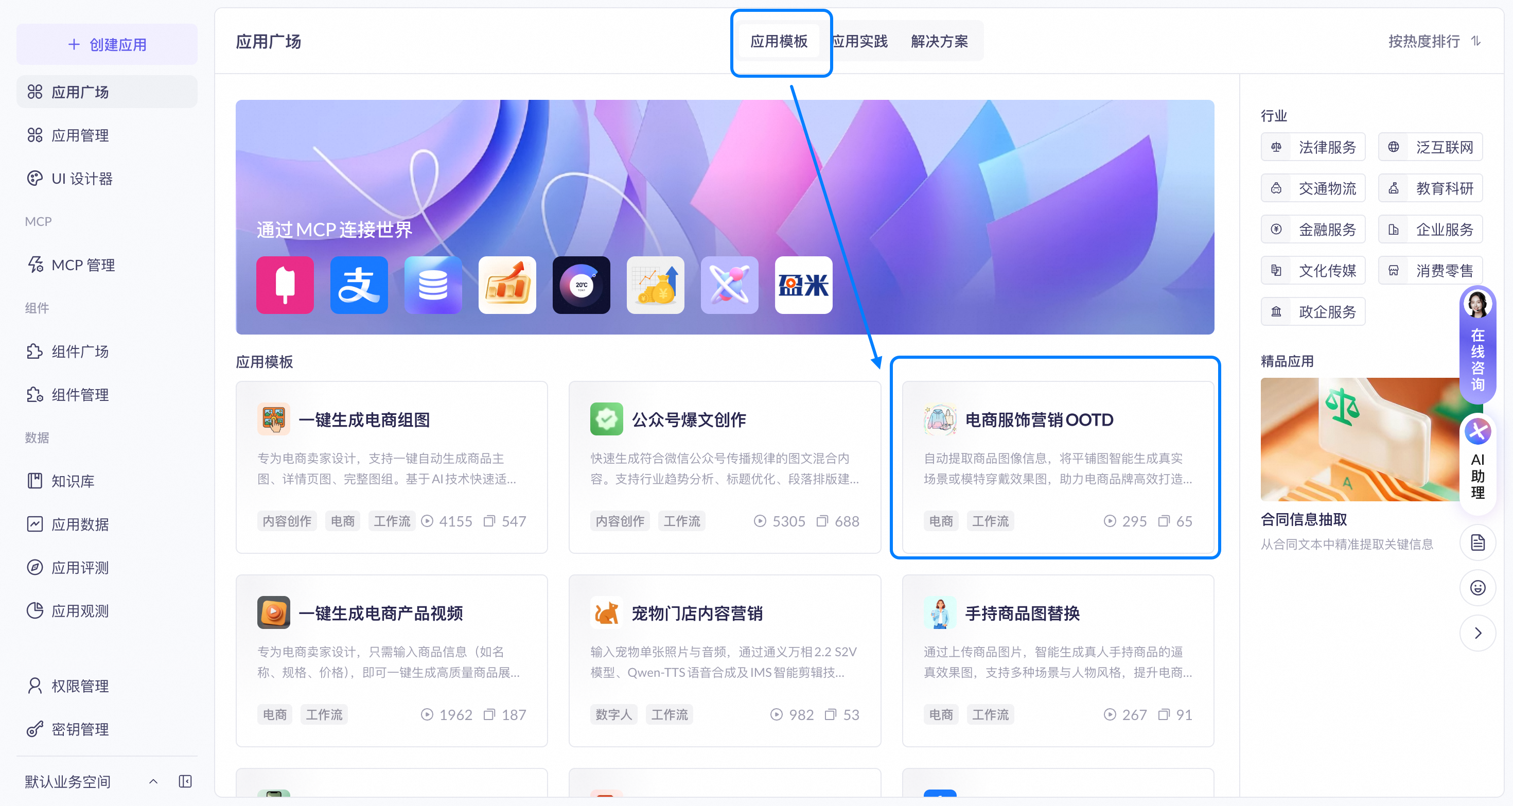Select the 20°C temperature MCP icon

tap(581, 285)
